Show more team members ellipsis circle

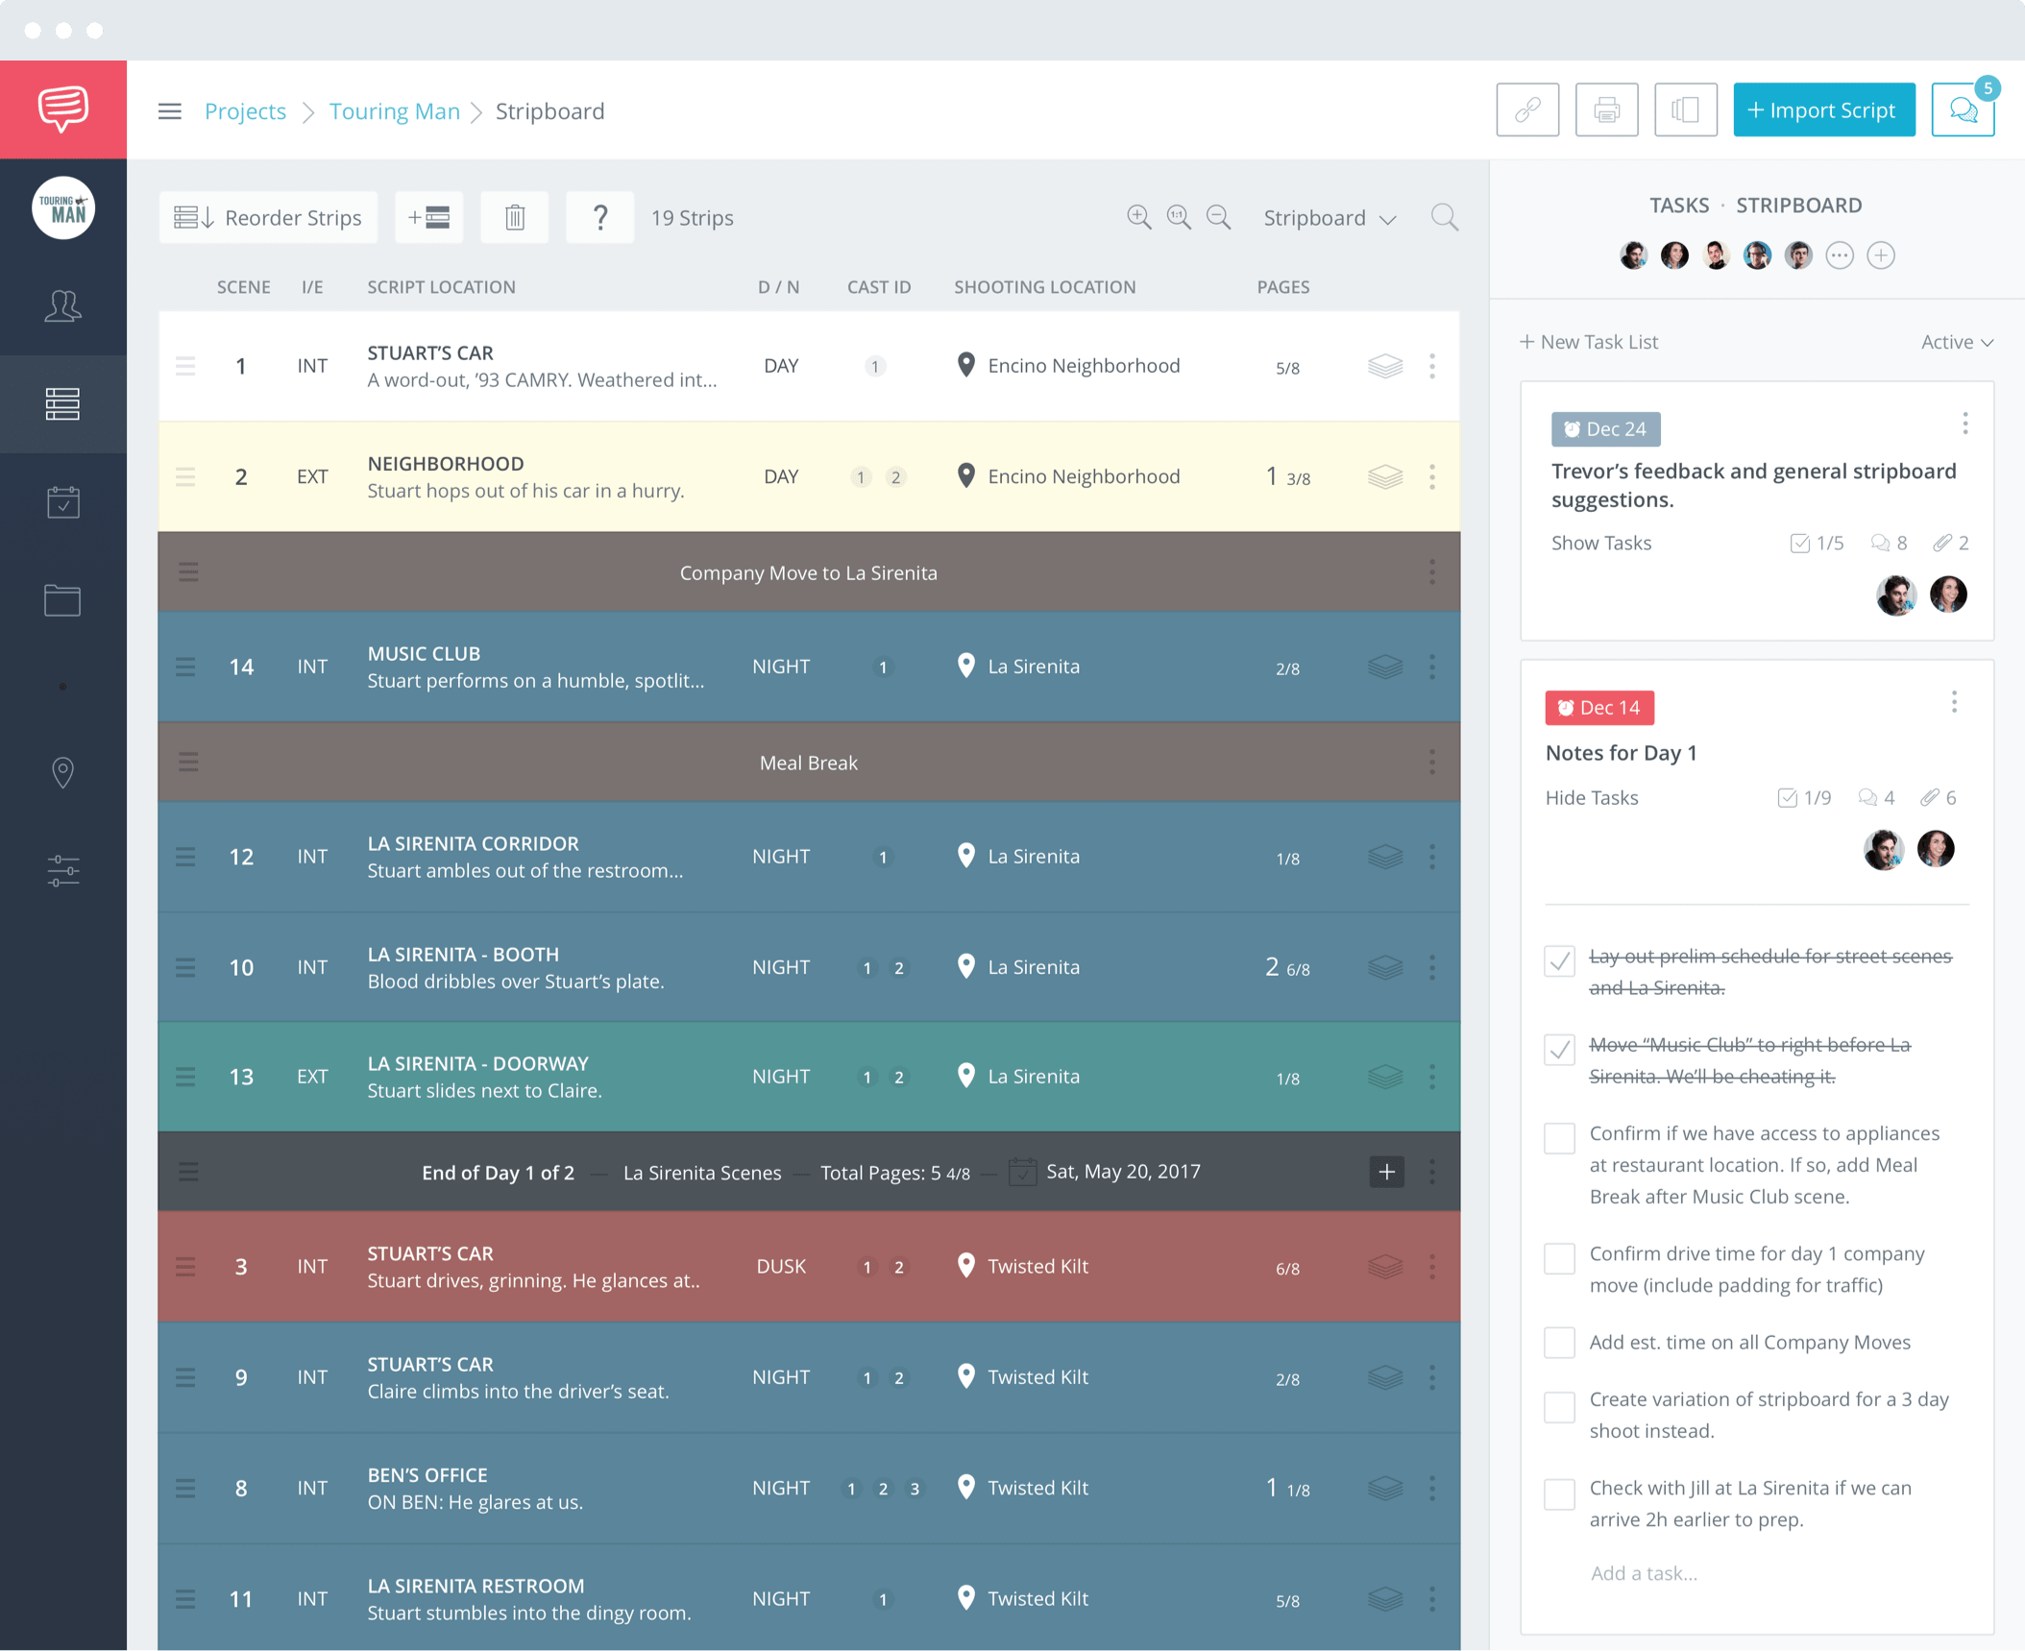click(1840, 255)
